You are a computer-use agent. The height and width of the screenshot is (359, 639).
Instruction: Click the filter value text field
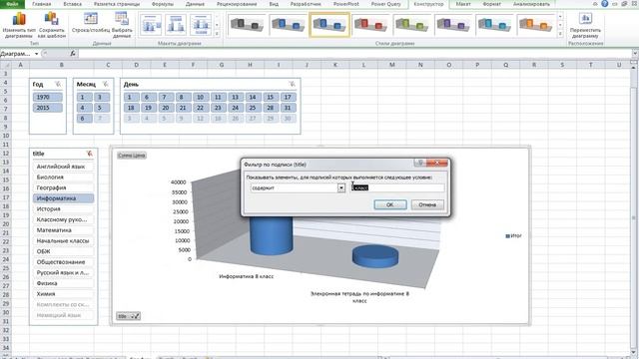point(397,187)
